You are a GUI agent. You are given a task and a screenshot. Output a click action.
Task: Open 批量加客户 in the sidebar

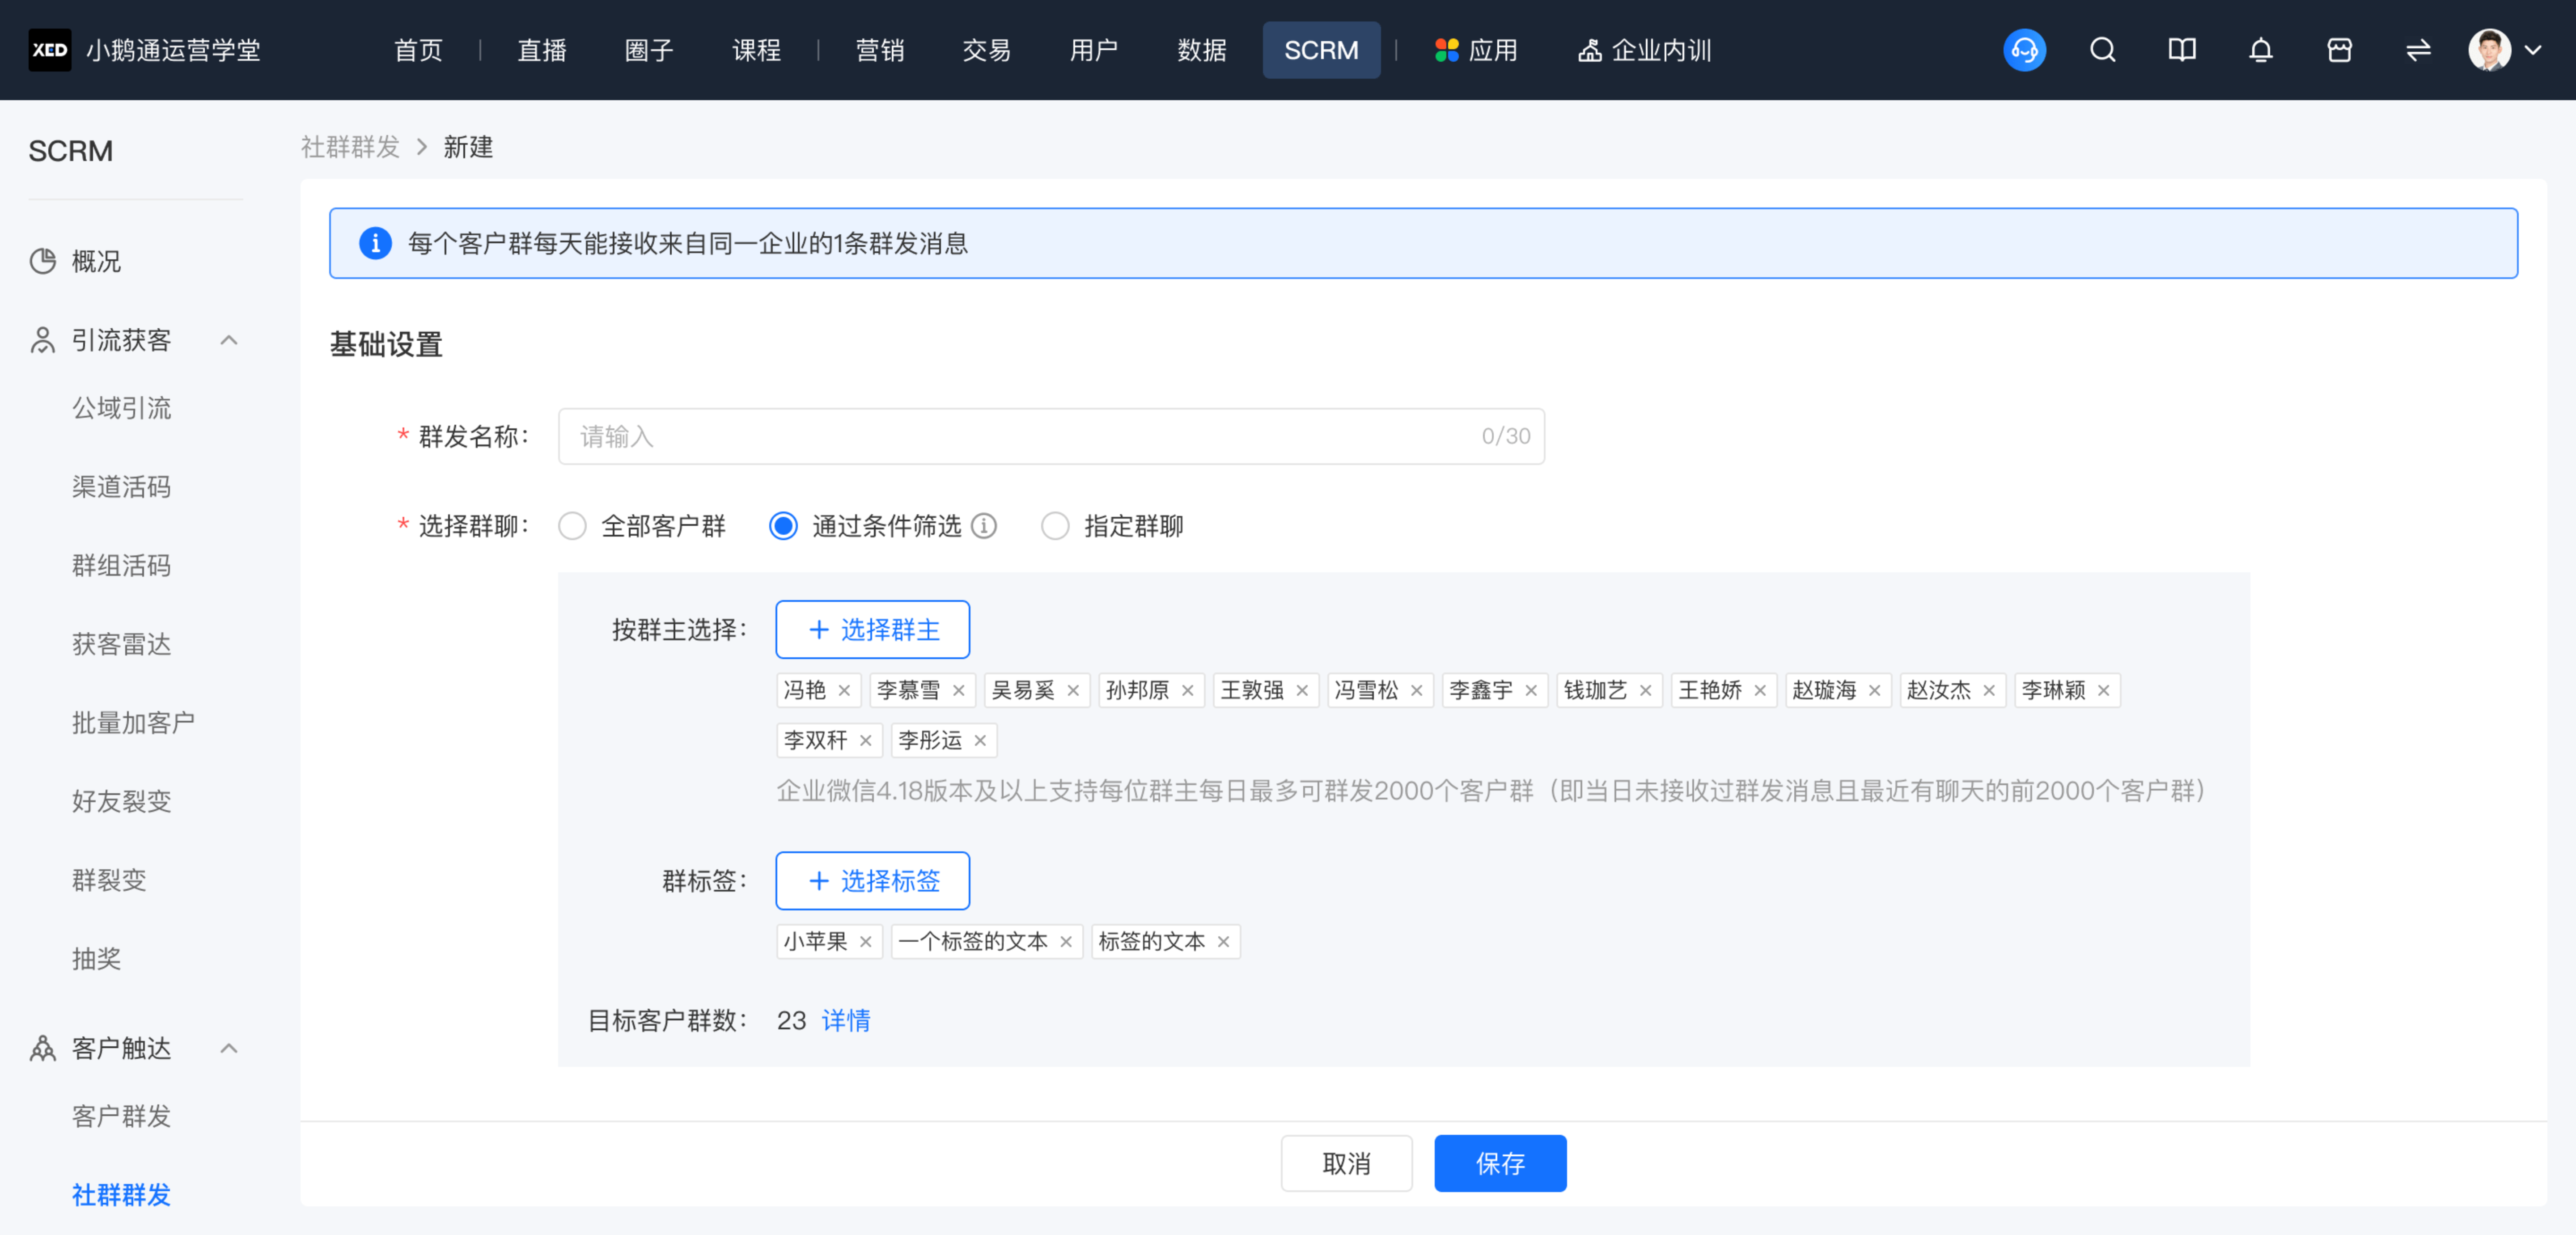pyautogui.click(x=133, y=724)
